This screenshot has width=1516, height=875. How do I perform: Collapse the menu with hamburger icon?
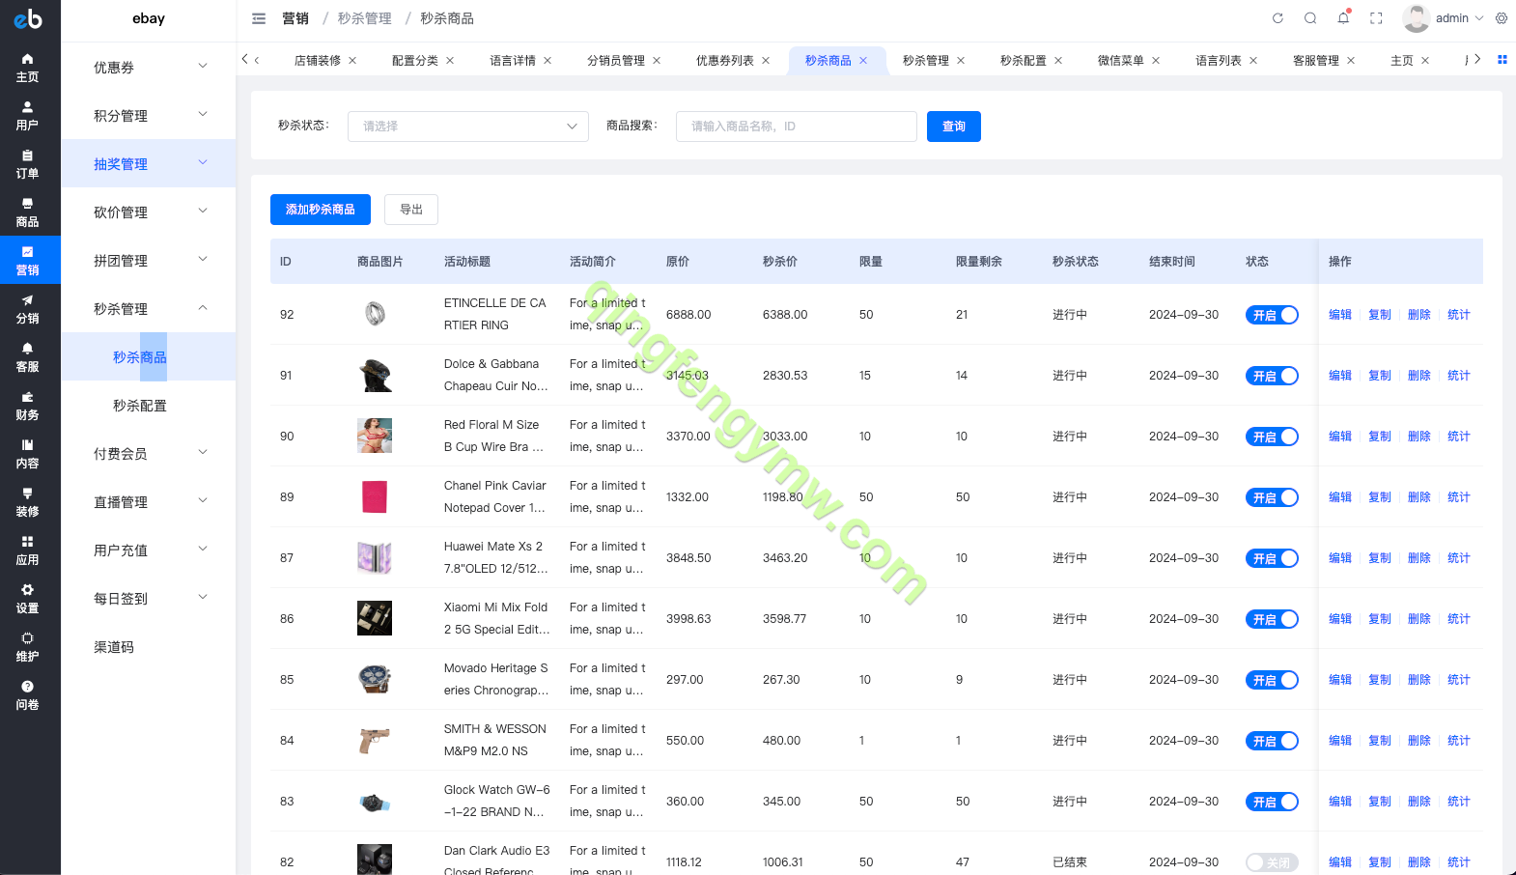point(259,18)
